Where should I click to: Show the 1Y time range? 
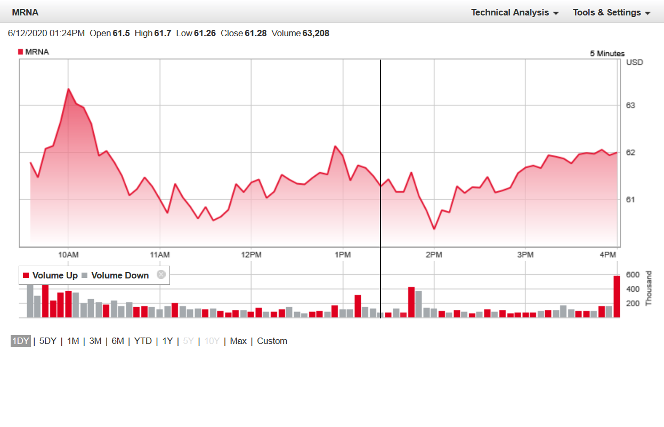[x=167, y=341]
